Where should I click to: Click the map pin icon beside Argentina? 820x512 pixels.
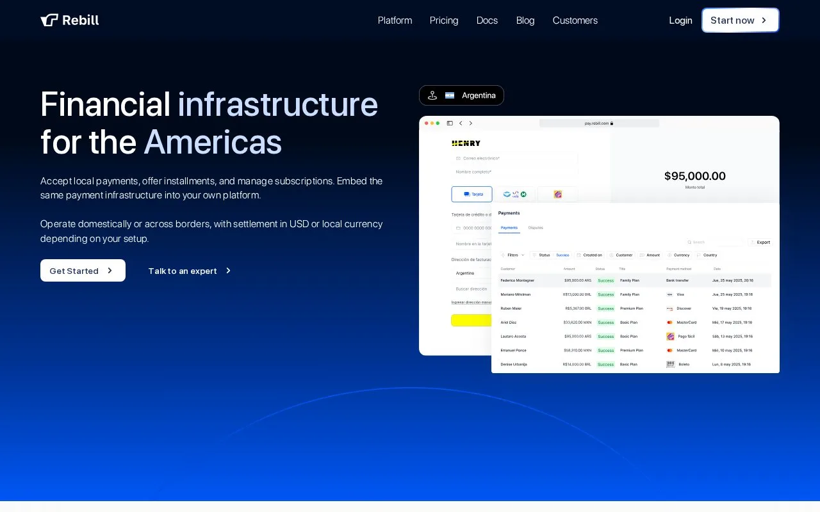432,95
